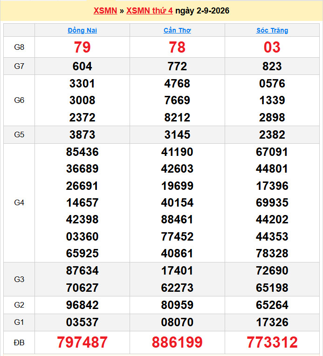The height and width of the screenshot is (356, 323).
Task: Select Sóc Trăng G8 result 03
Action: point(272,47)
